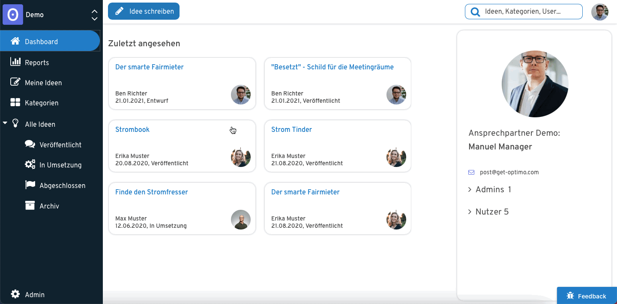This screenshot has width=617, height=304.
Task: Open the Demo workspace switcher arrows
Action: click(x=95, y=15)
